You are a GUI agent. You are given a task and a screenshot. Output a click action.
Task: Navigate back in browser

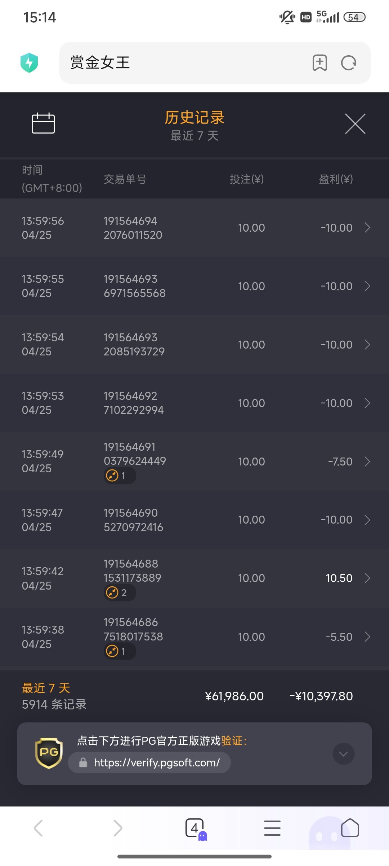click(39, 828)
